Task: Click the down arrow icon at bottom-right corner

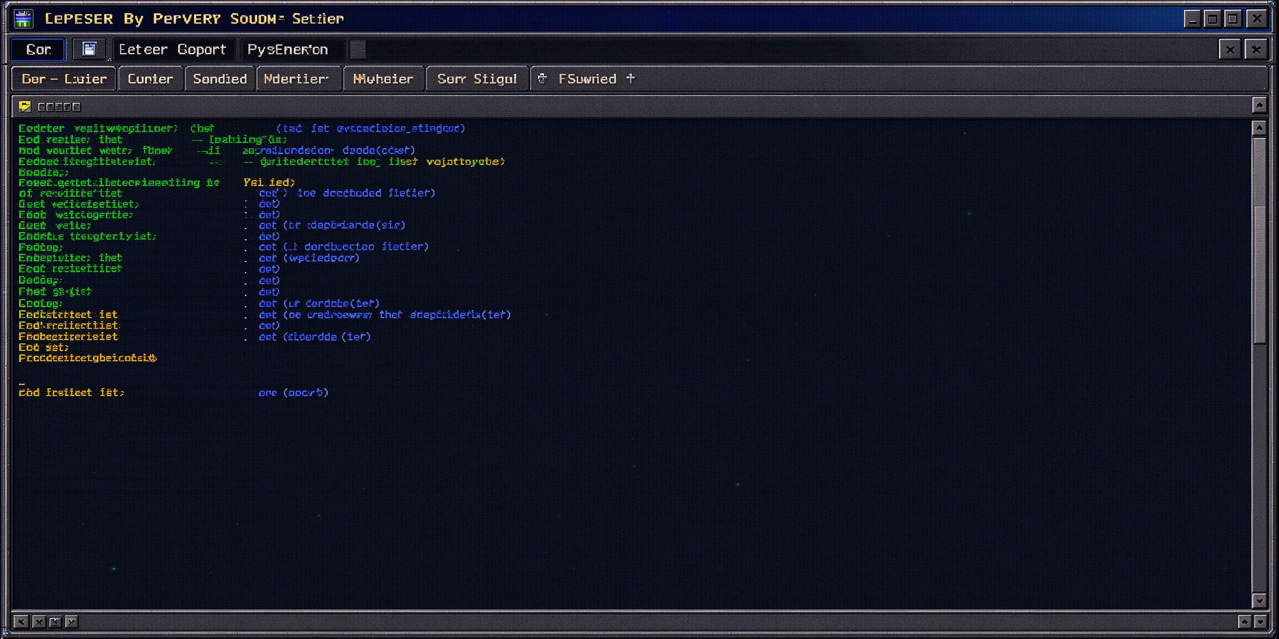Action: click(1260, 622)
